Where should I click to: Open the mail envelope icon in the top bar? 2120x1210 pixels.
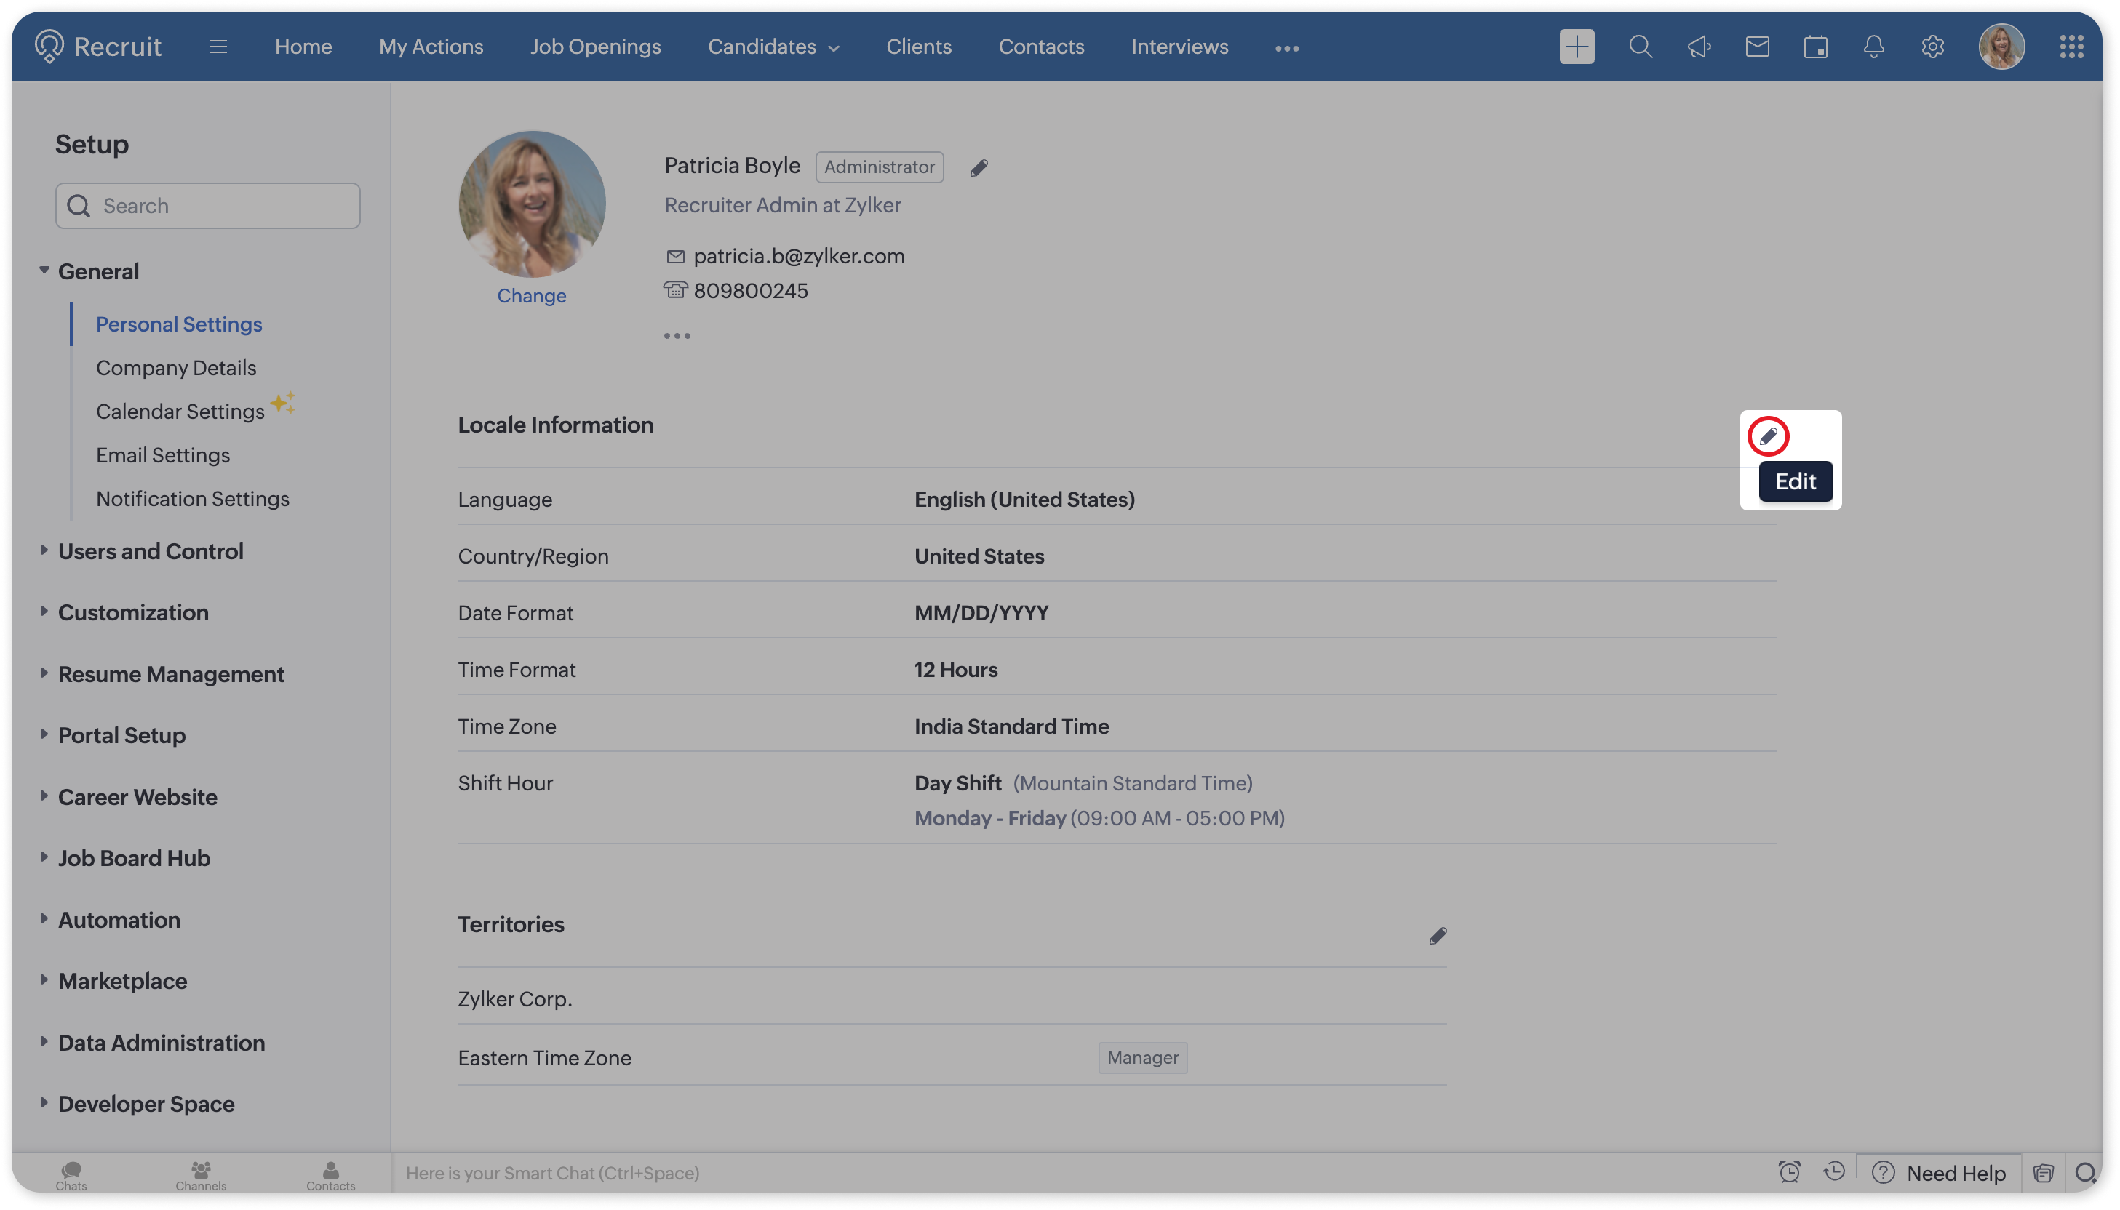click(x=1757, y=47)
